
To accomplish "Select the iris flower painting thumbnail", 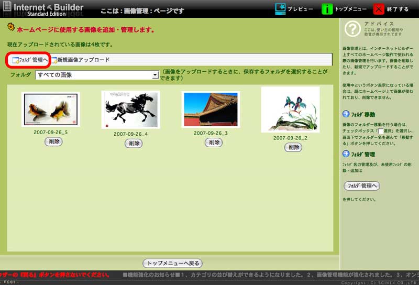I will 291,110.
